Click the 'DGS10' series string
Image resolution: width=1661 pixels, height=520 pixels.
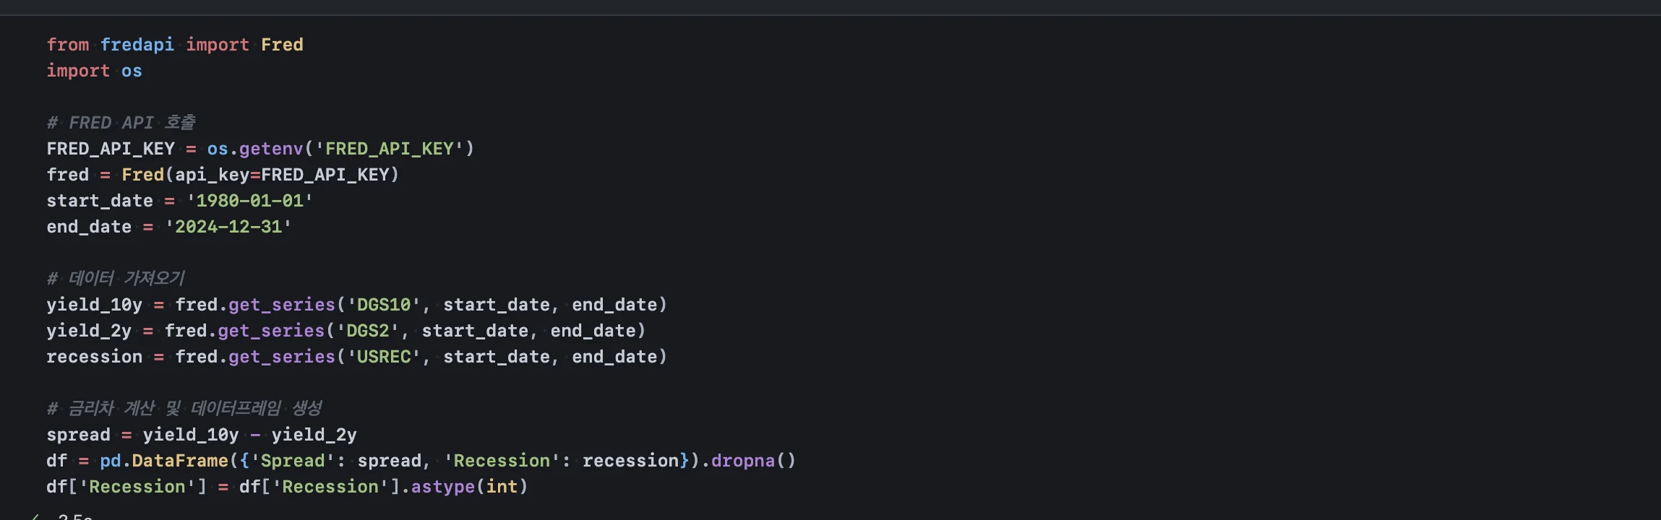[384, 305]
